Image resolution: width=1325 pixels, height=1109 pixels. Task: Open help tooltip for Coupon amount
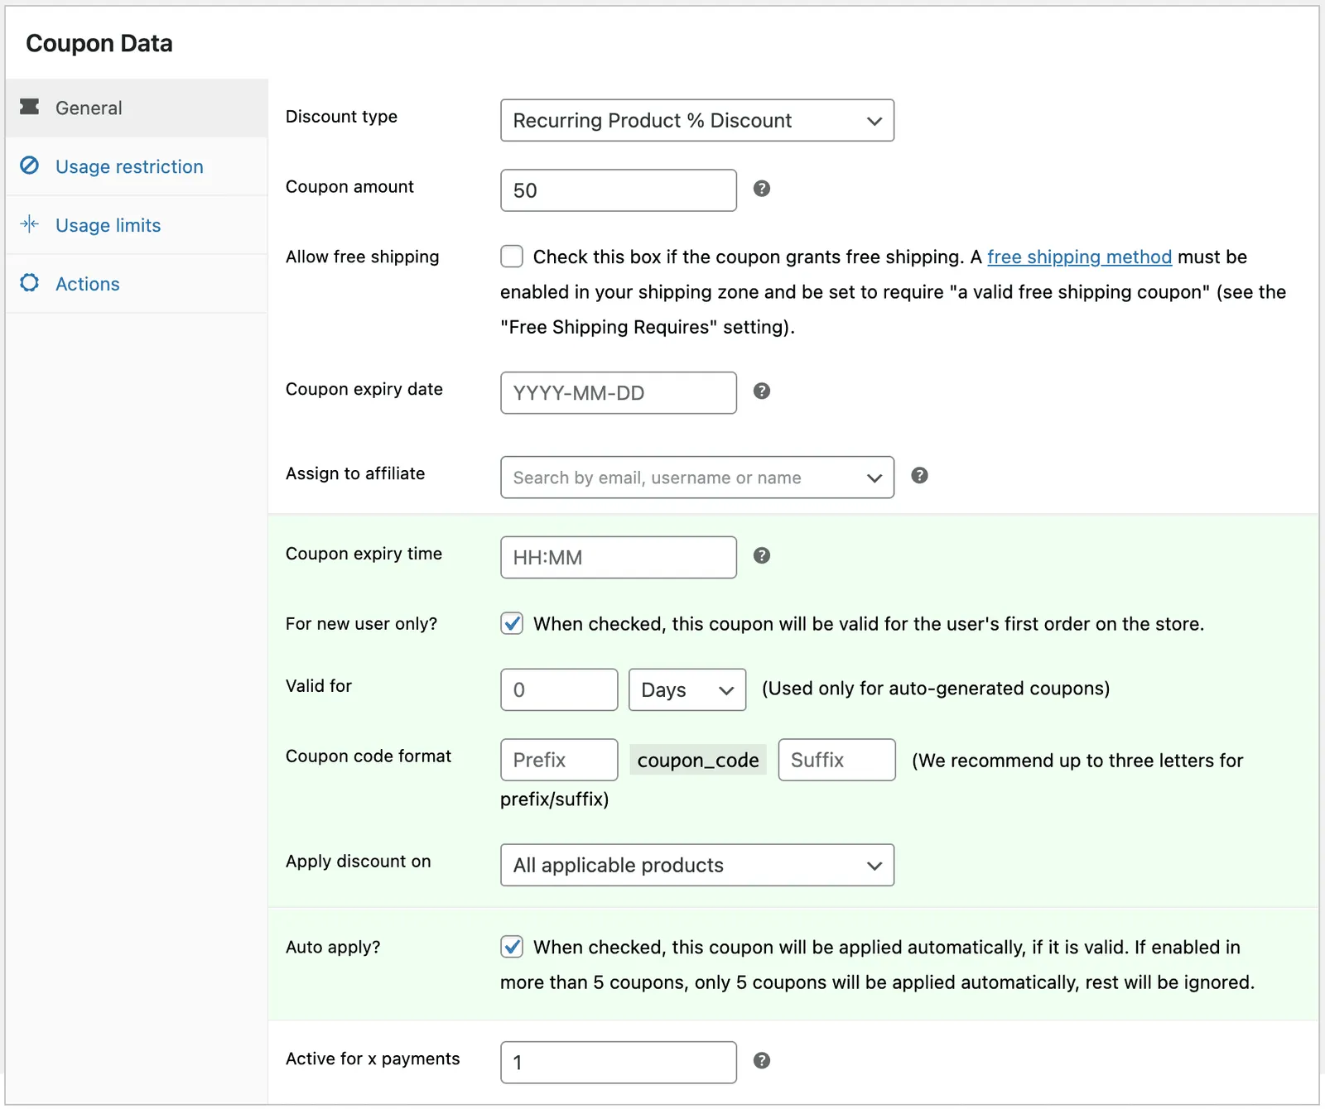click(762, 189)
